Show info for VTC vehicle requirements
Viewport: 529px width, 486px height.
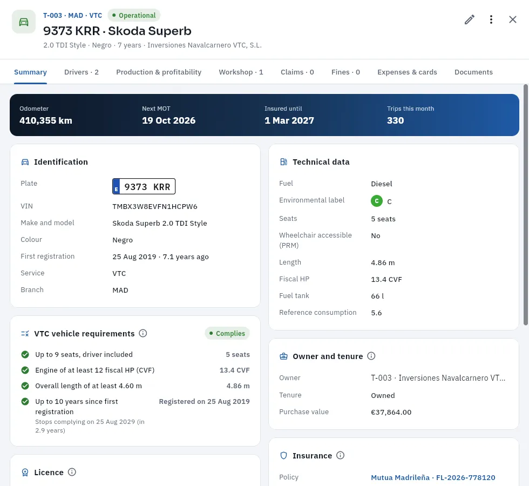[x=143, y=334]
